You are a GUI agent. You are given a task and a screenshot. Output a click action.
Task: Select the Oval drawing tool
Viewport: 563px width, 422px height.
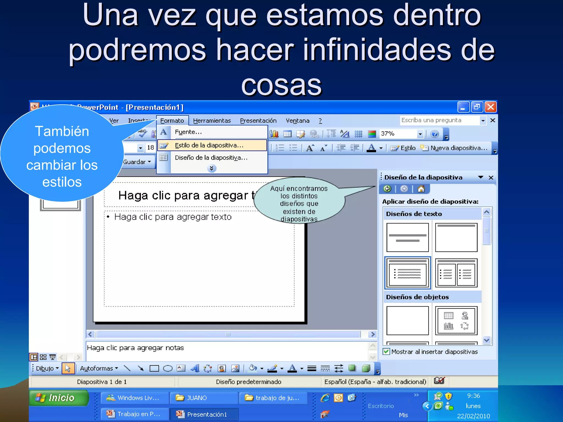pos(167,368)
